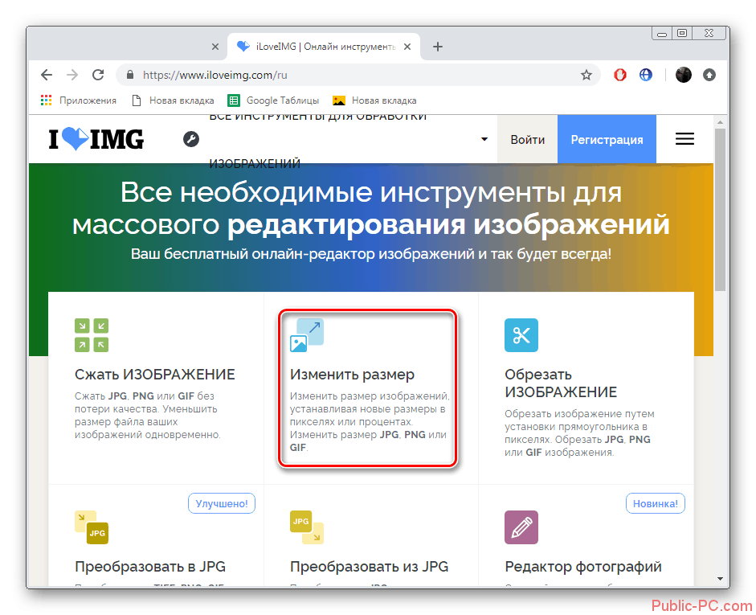Open Редактор фотографий tool
756x615 pixels.
click(x=583, y=566)
